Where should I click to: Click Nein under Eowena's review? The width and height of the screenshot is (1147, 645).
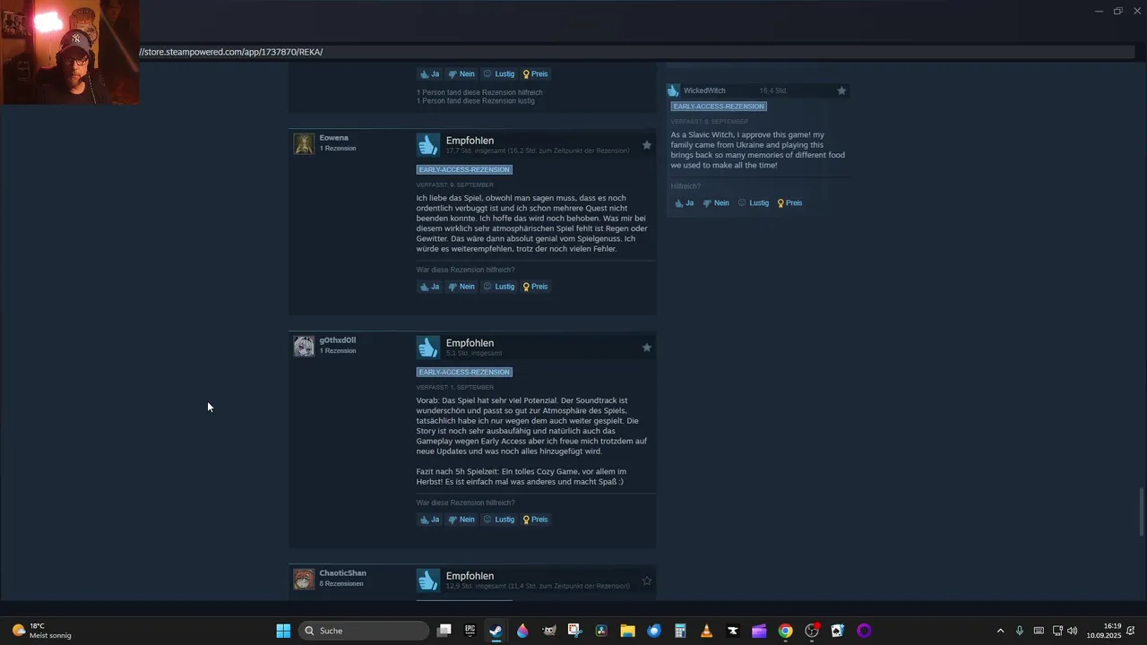[x=461, y=287]
